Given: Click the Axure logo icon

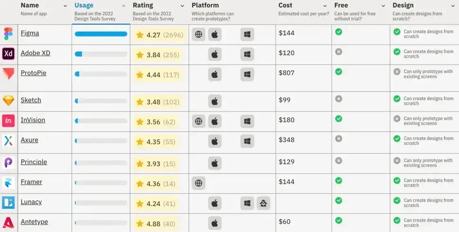Looking at the screenshot, I should pyautogui.click(x=8, y=140).
